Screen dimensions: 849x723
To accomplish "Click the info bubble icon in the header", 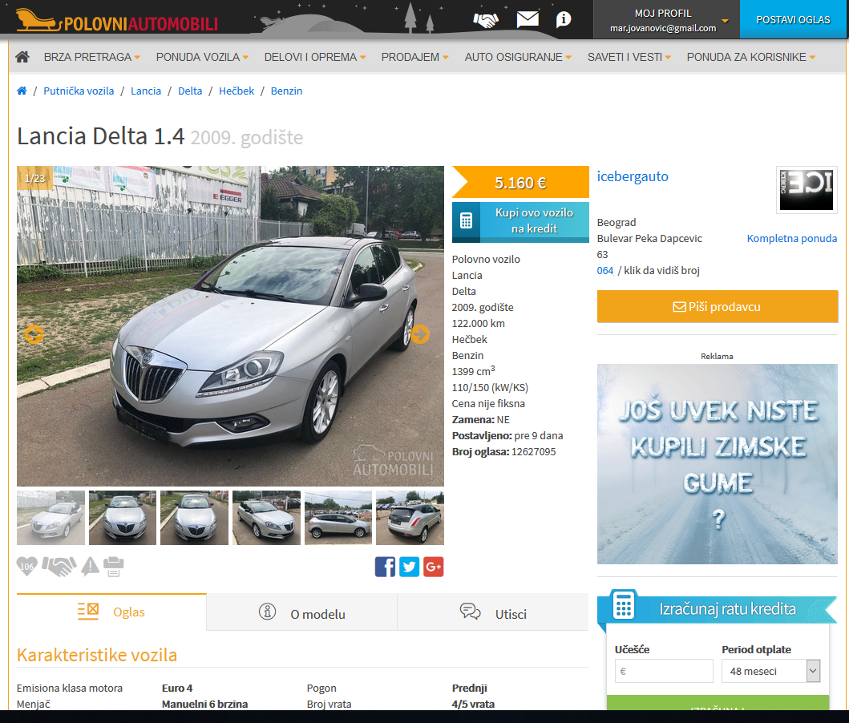I will 563,19.
